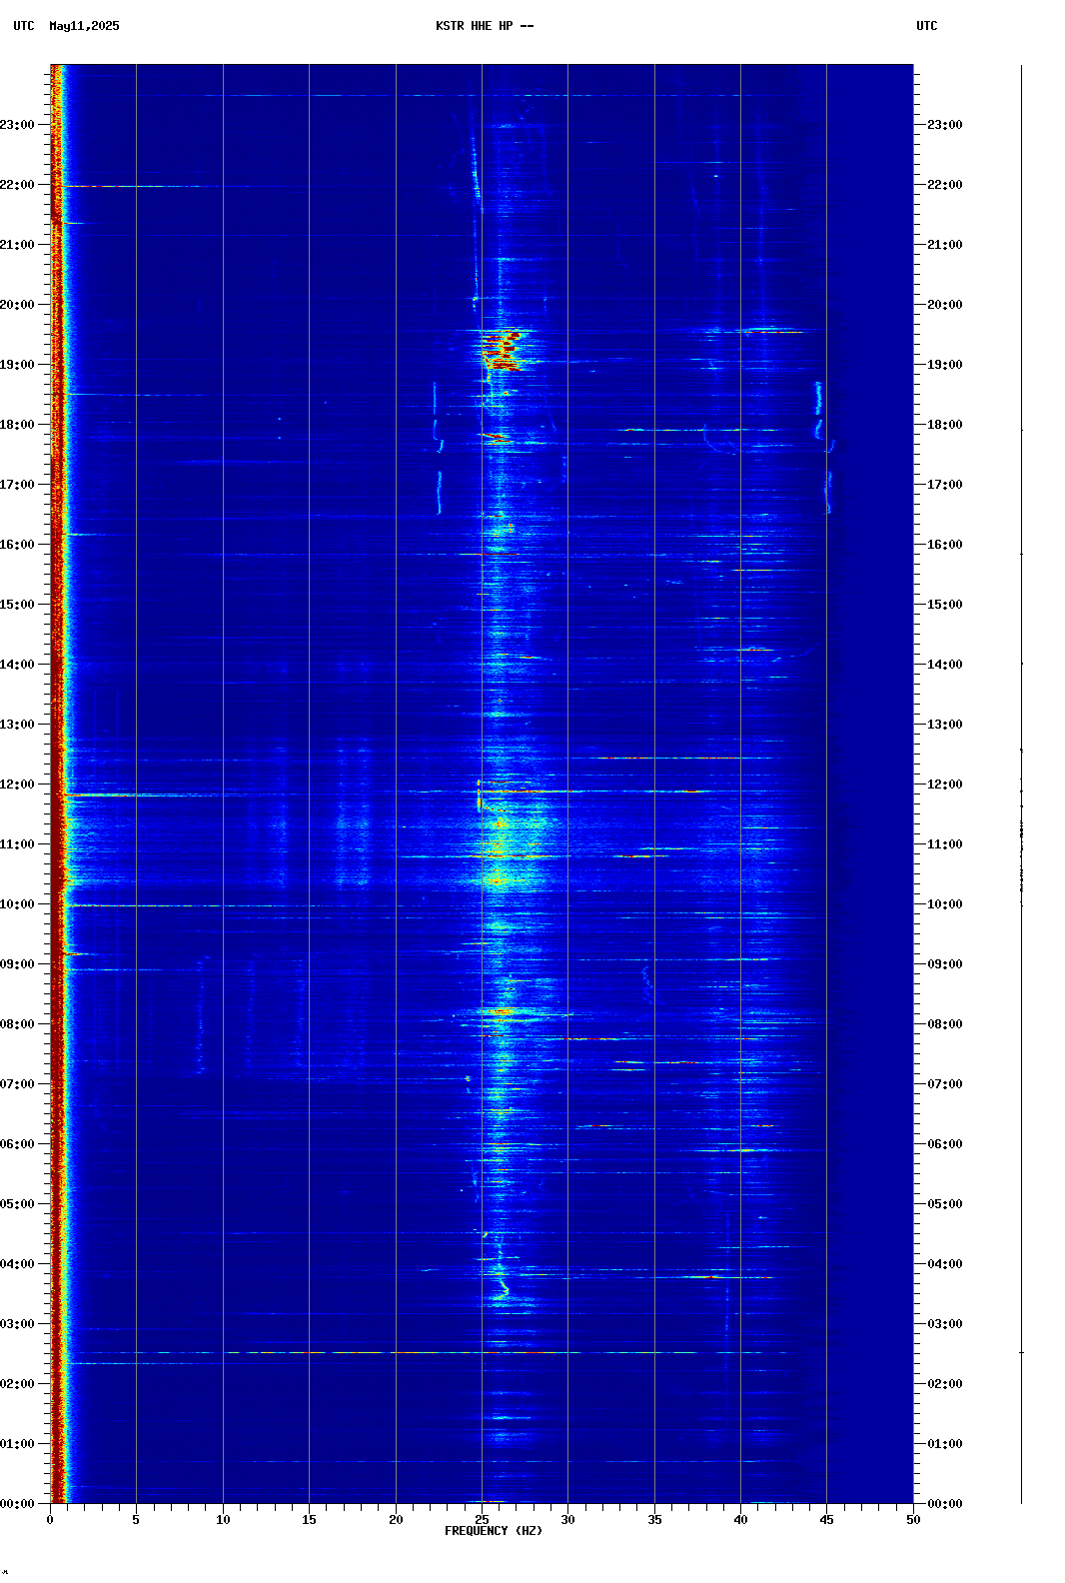
Task: Select the 50 Hz tick label
Action: [913, 1519]
